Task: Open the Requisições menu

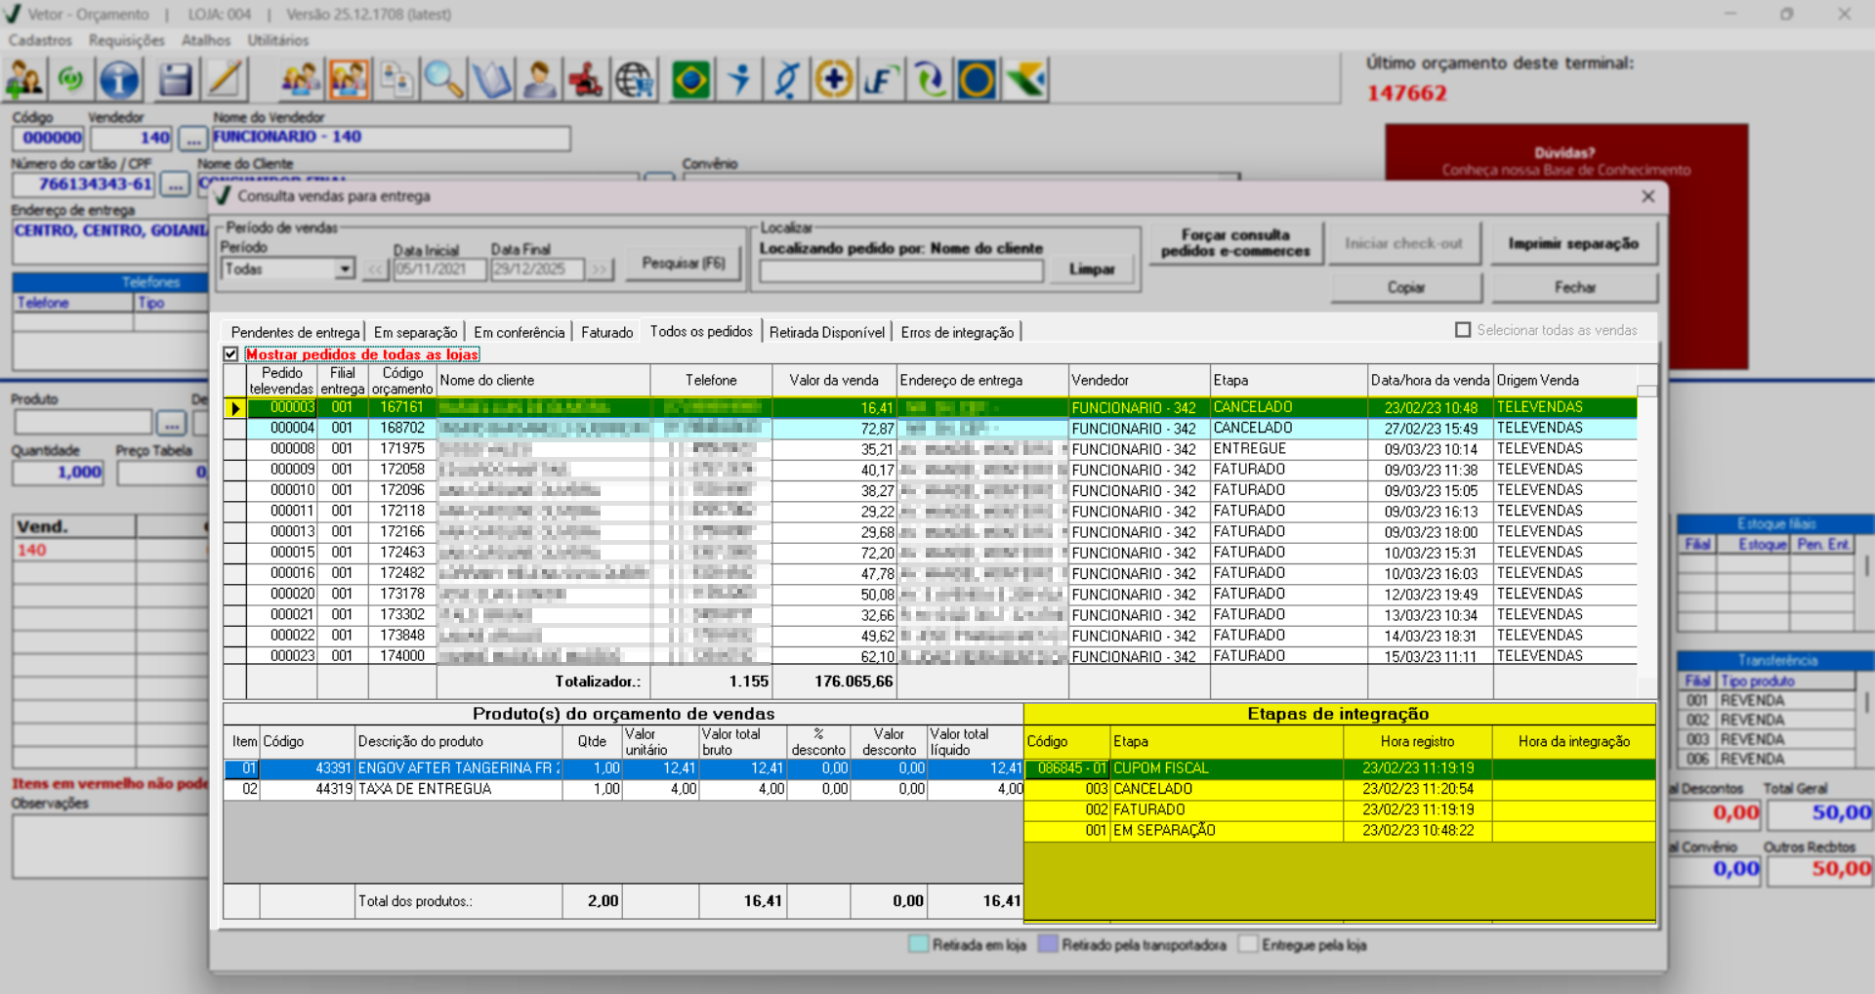Action: click(126, 40)
